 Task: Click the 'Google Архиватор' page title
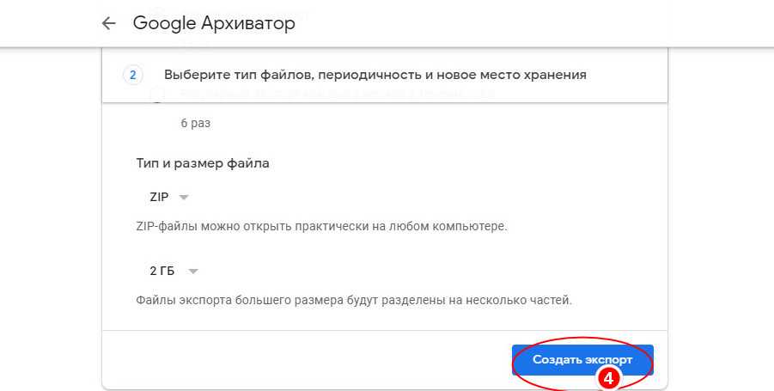(x=214, y=24)
